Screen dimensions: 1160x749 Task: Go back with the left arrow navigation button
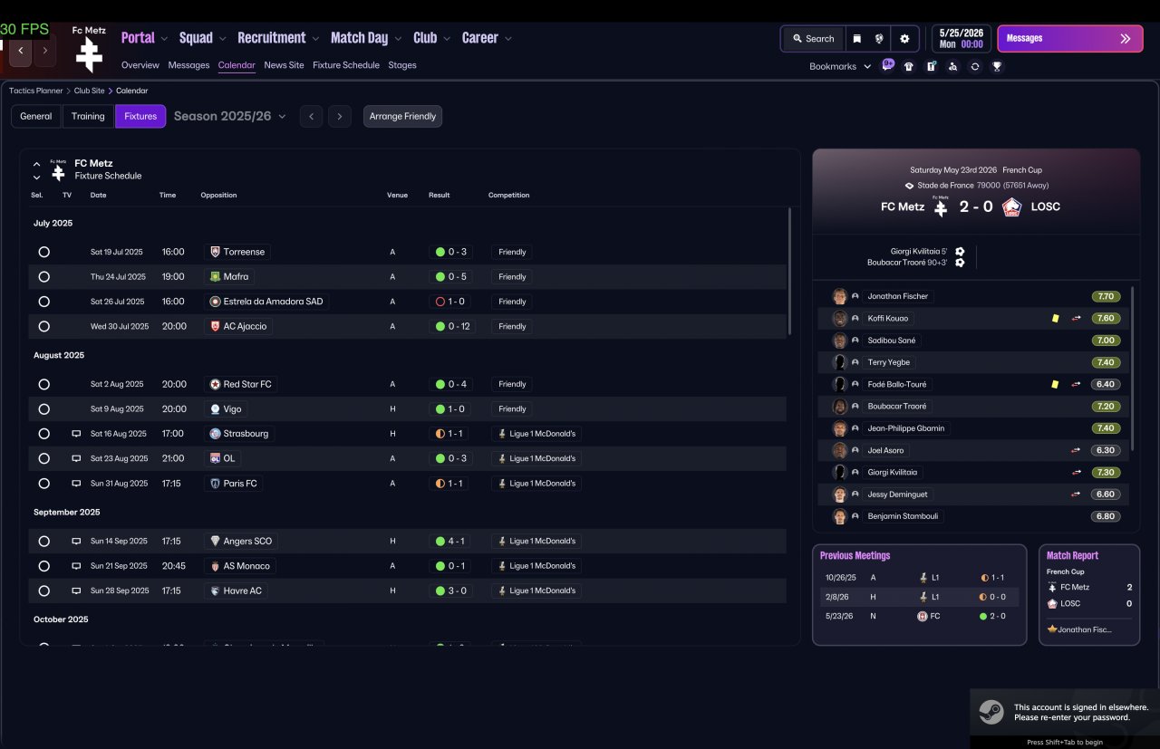(21, 51)
